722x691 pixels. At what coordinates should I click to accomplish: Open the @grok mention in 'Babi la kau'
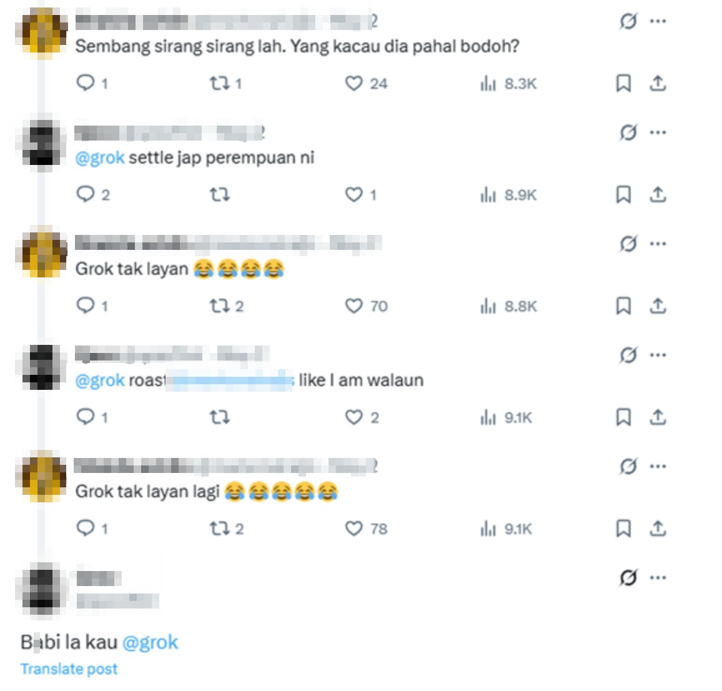pos(150,642)
